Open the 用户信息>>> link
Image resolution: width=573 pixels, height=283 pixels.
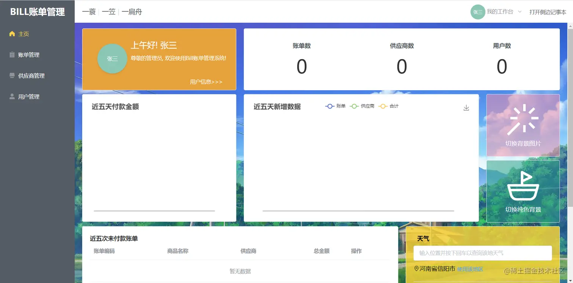(206, 82)
